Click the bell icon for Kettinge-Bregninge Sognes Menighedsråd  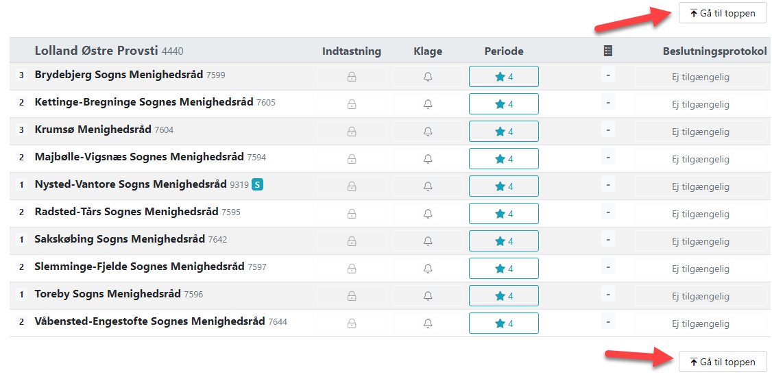[428, 104]
